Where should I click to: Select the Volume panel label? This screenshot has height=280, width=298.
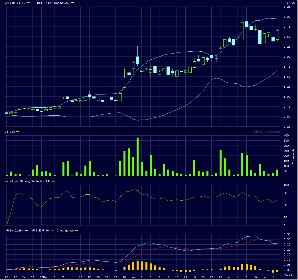pyautogui.click(x=10, y=132)
